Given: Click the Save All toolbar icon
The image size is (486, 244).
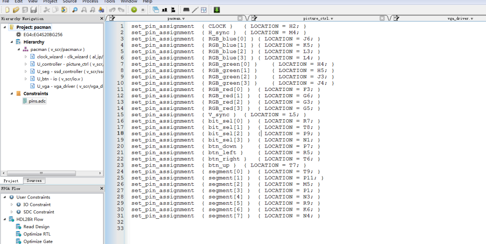Looking at the screenshot, I should pyautogui.click(x=33, y=10).
